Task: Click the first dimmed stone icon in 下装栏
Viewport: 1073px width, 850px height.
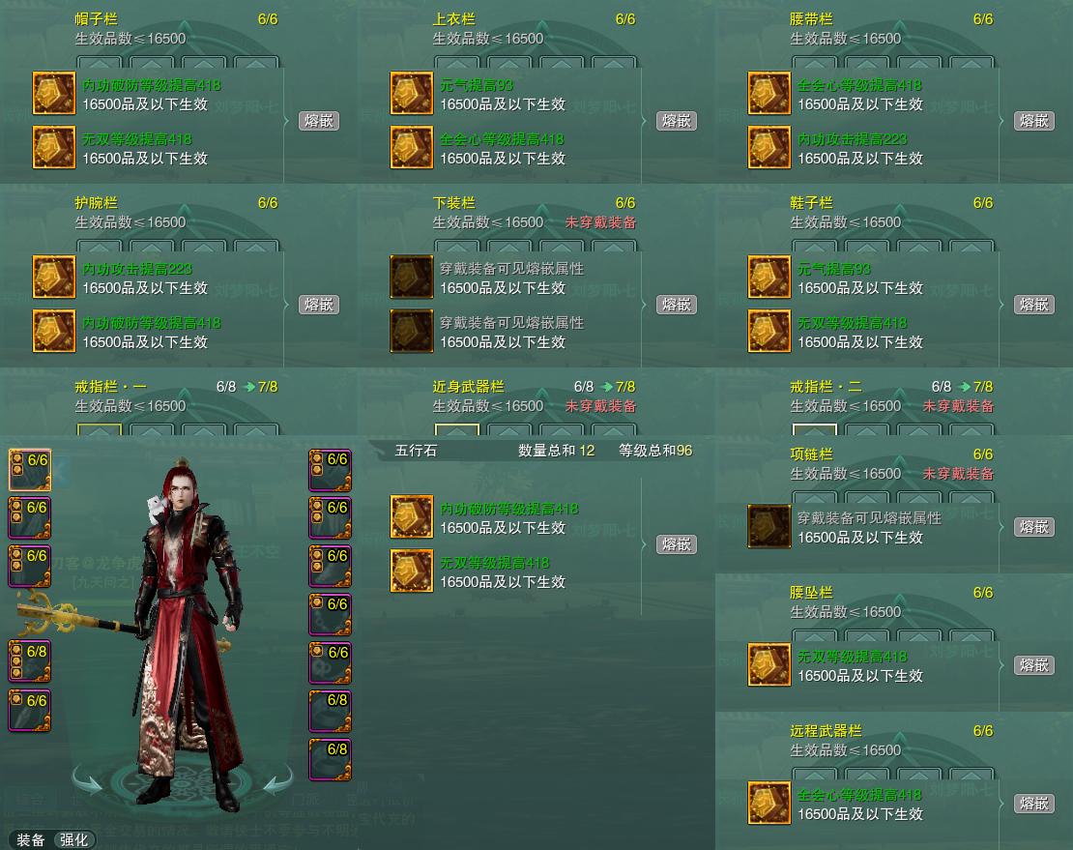Action: click(x=411, y=277)
